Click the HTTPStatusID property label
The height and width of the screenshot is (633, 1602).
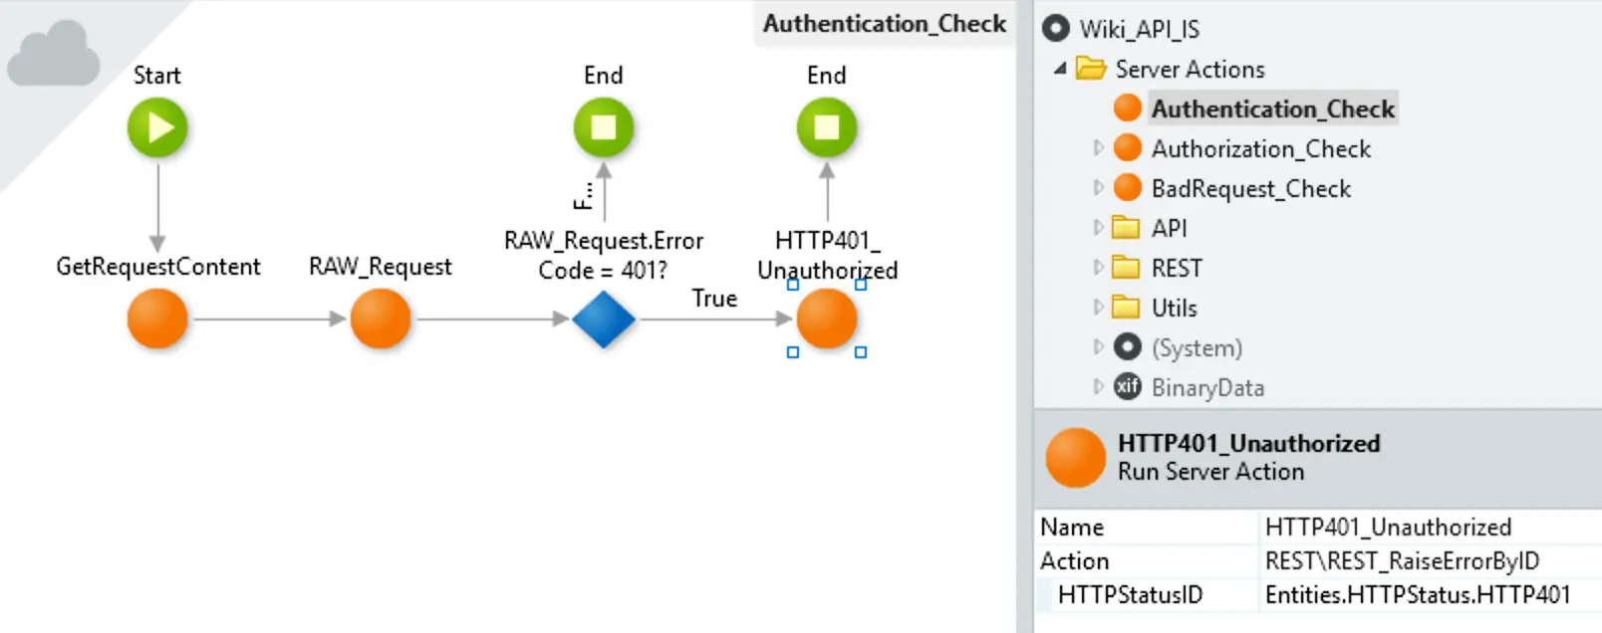point(1130,594)
